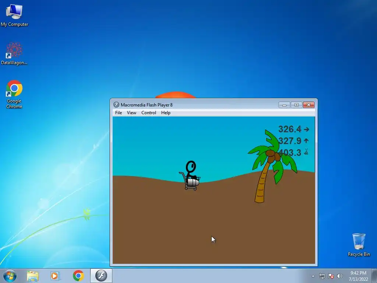Click the network status tray icon

(322, 276)
